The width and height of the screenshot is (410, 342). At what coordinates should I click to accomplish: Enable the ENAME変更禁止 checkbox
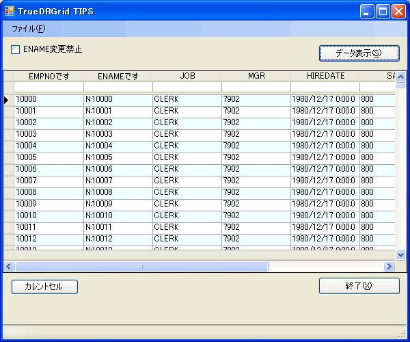[x=16, y=49]
